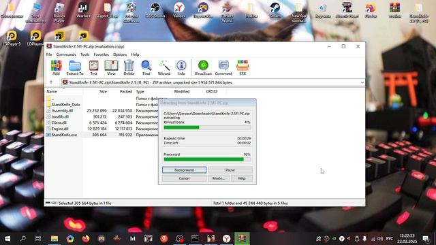The height and width of the screenshot is (245, 436).
Task: Click the Comment toolbar icon
Action: pos(223,68)
